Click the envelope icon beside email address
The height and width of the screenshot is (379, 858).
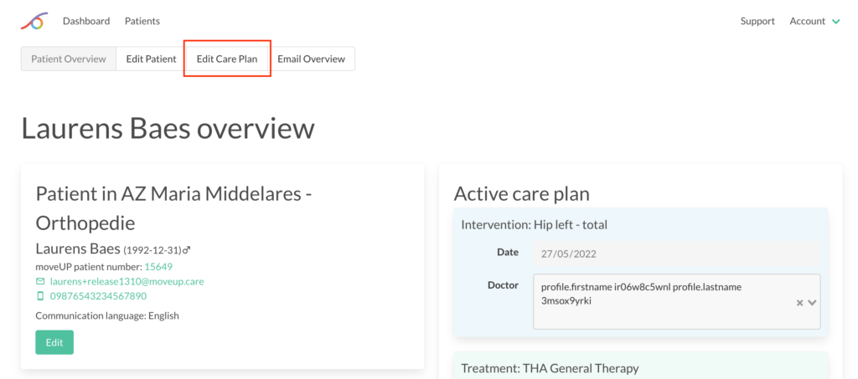tap(40, 281)
